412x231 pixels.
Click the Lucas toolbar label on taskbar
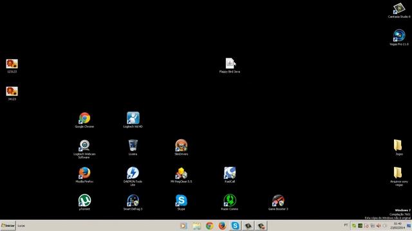coord(21,225)
